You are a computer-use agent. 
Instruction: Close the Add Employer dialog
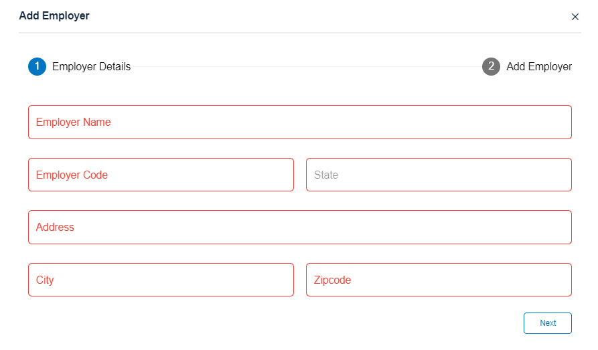click(x=575, y=17)
